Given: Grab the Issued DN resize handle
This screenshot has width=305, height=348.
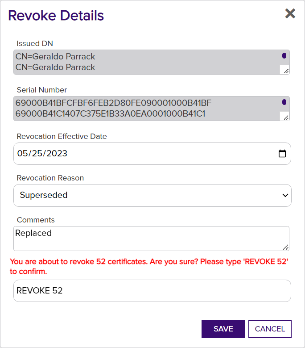Looking at the screenshot, I should [286, 71].
